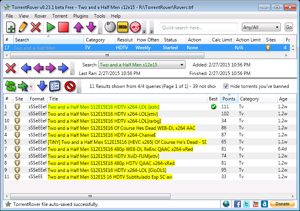Open the Wikipedia lookup icon
The height and width of the screenshot is (211, 300).
111,27
